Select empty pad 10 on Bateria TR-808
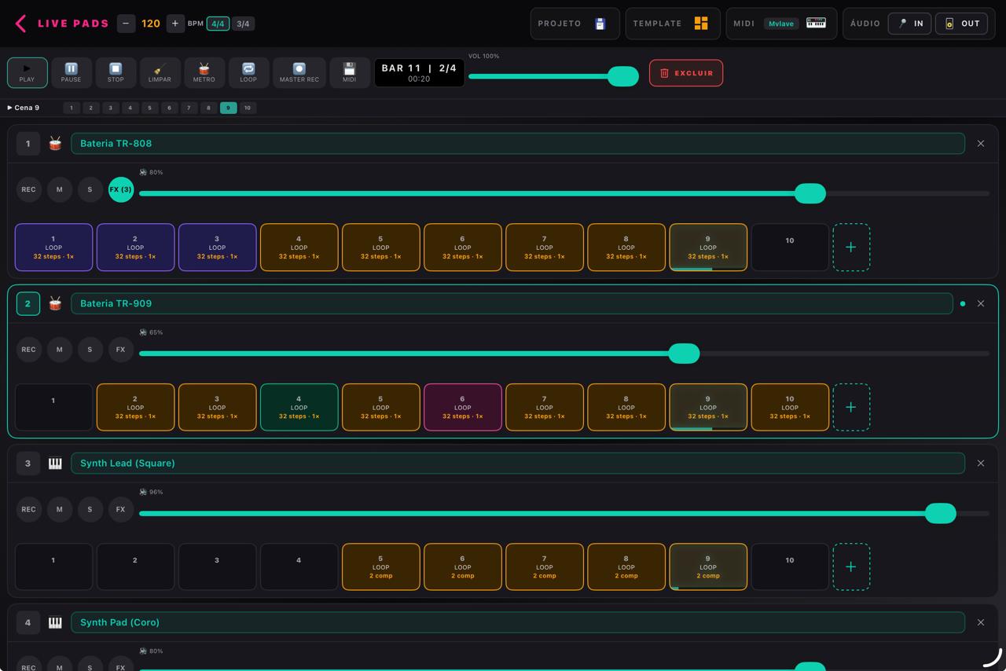1006x671 pixels. pyautogui.click(x=789, y=247)
